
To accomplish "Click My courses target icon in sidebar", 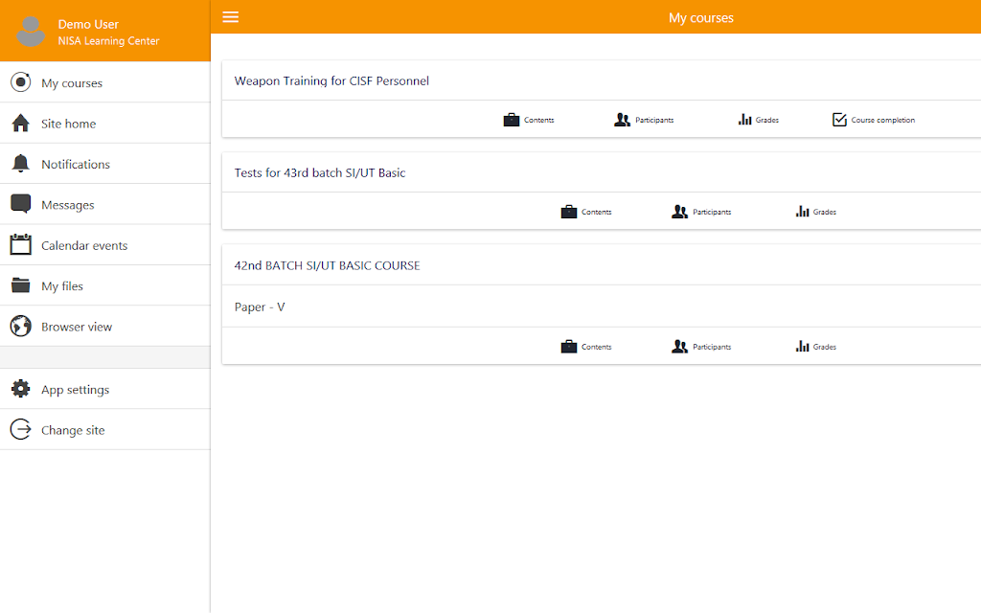I will [21, 82].
